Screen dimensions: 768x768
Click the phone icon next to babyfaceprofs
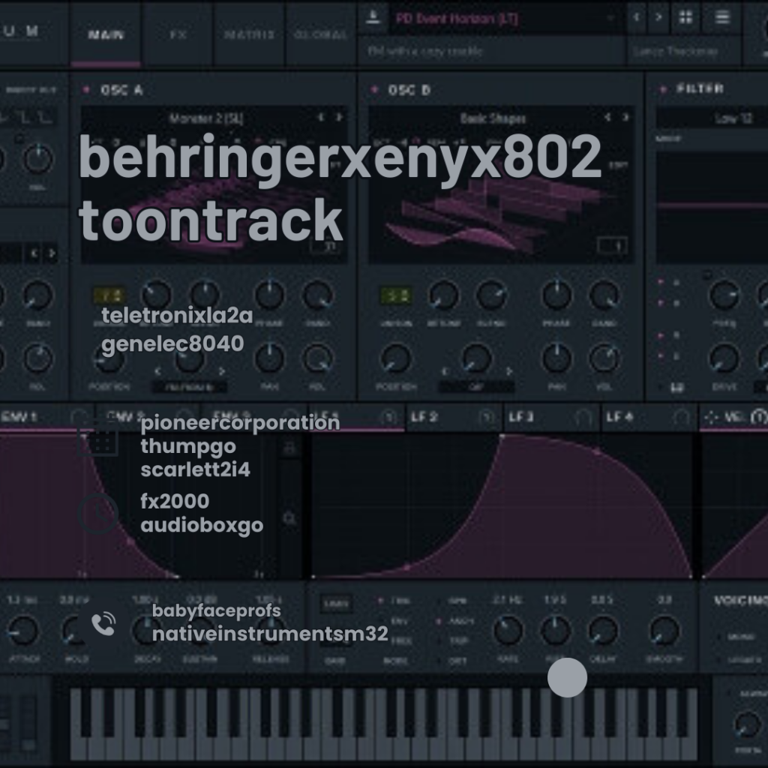coord(103,623)
